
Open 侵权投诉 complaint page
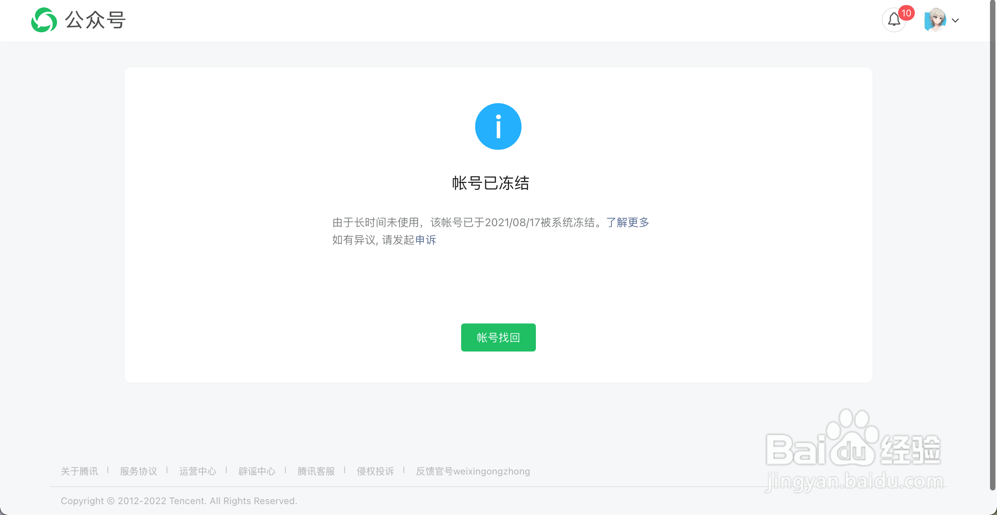(x=375, y=471)
